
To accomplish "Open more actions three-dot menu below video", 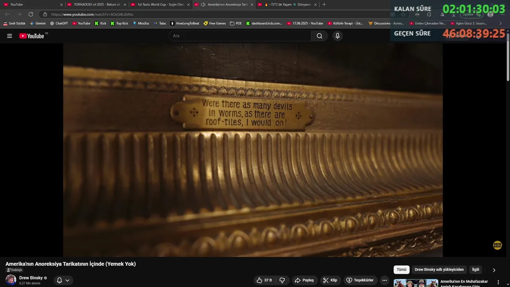I will tap(384, 280).
